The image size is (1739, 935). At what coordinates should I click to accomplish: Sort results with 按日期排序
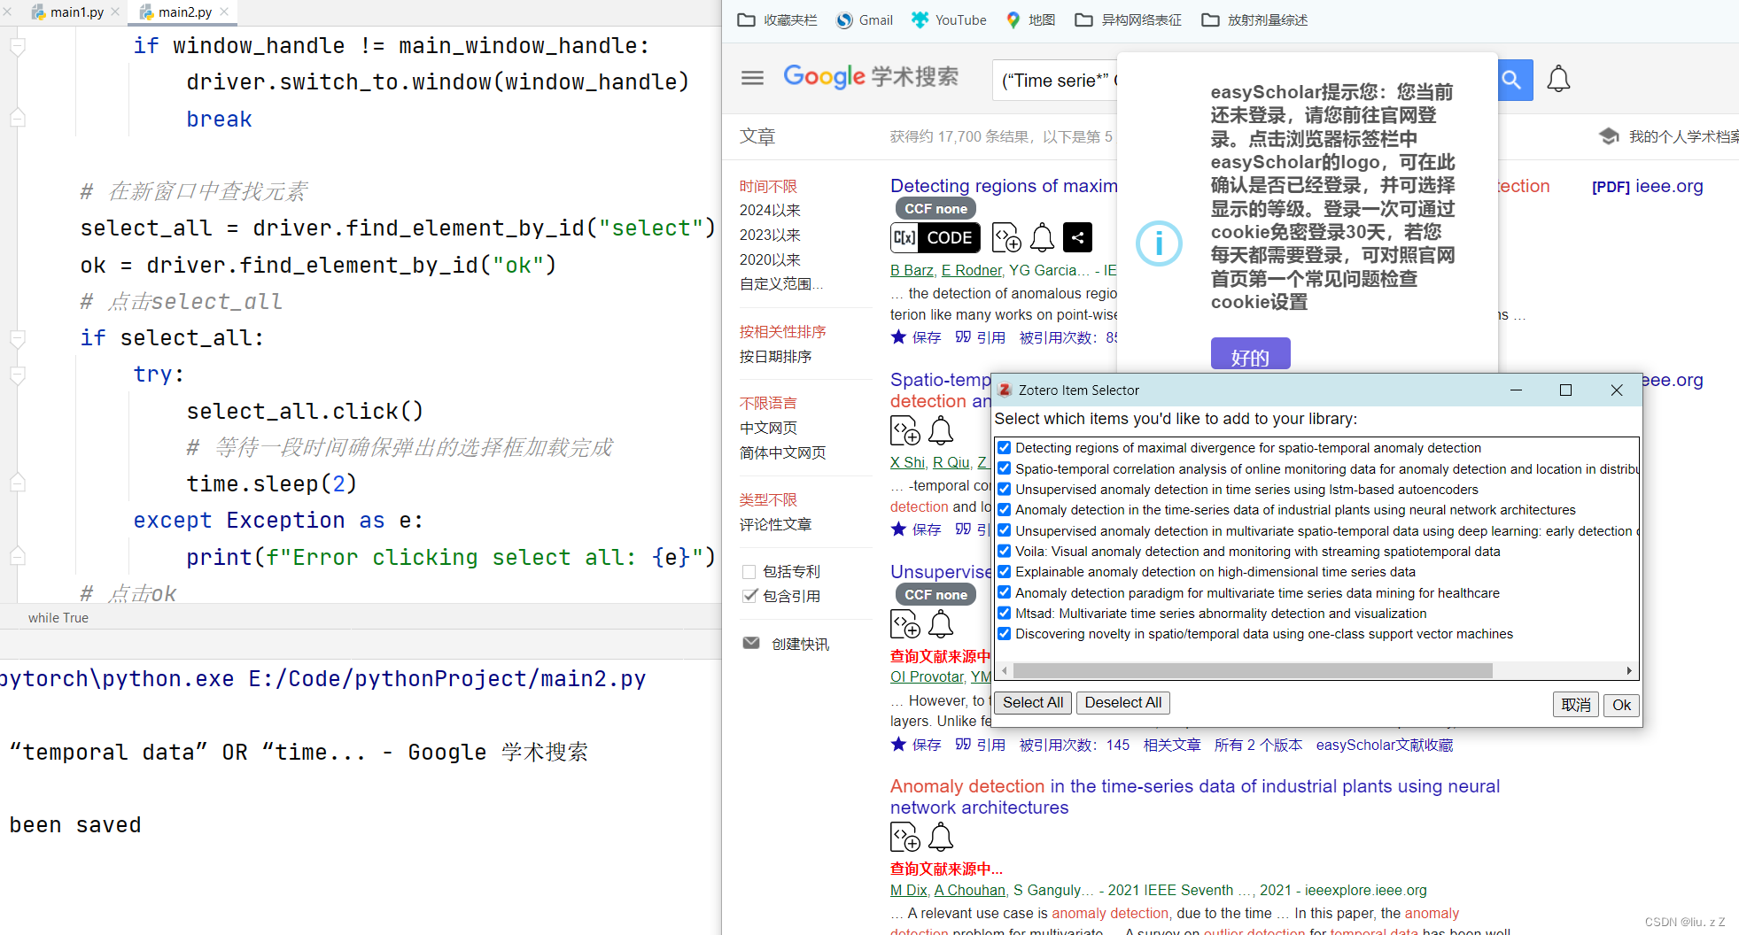pyautogui.click(x=775, y=356)
